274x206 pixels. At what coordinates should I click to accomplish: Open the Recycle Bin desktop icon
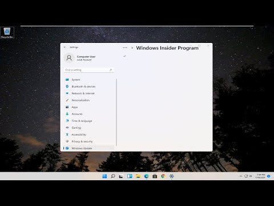tap(7, 33)
